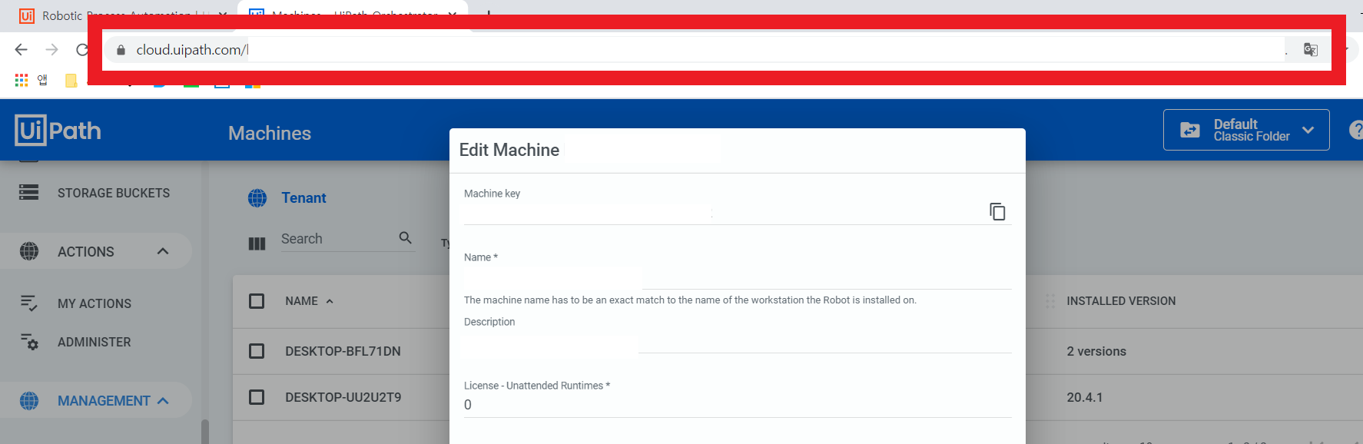Click the Name input field
Image resolution: width=1363 pixels, height=444 pixels.
[738, 277]
